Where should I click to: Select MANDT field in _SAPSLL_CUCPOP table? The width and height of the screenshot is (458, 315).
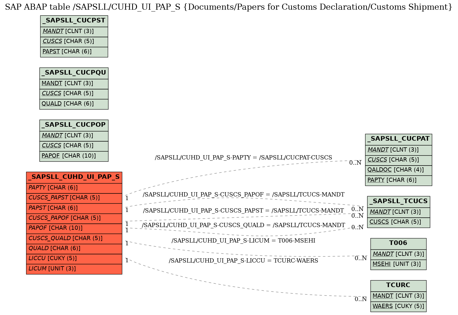click(74, 136)
